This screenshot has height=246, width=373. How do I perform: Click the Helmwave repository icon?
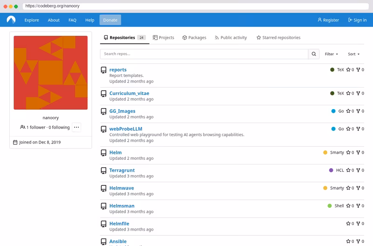tap(104, 188)
